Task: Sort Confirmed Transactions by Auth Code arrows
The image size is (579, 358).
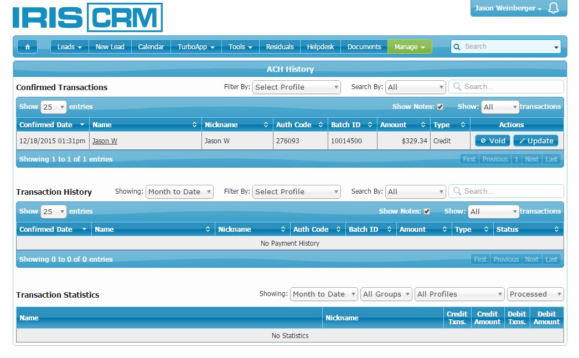Action: [x=320, y=125]
